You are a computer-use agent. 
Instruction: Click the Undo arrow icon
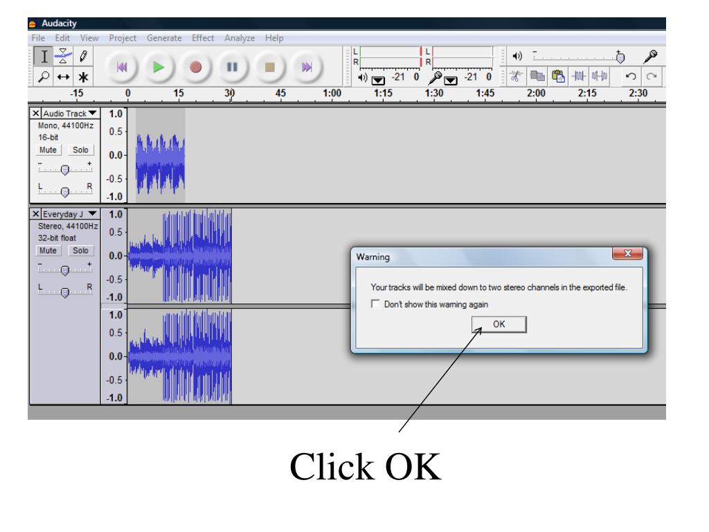coord(631,76)
